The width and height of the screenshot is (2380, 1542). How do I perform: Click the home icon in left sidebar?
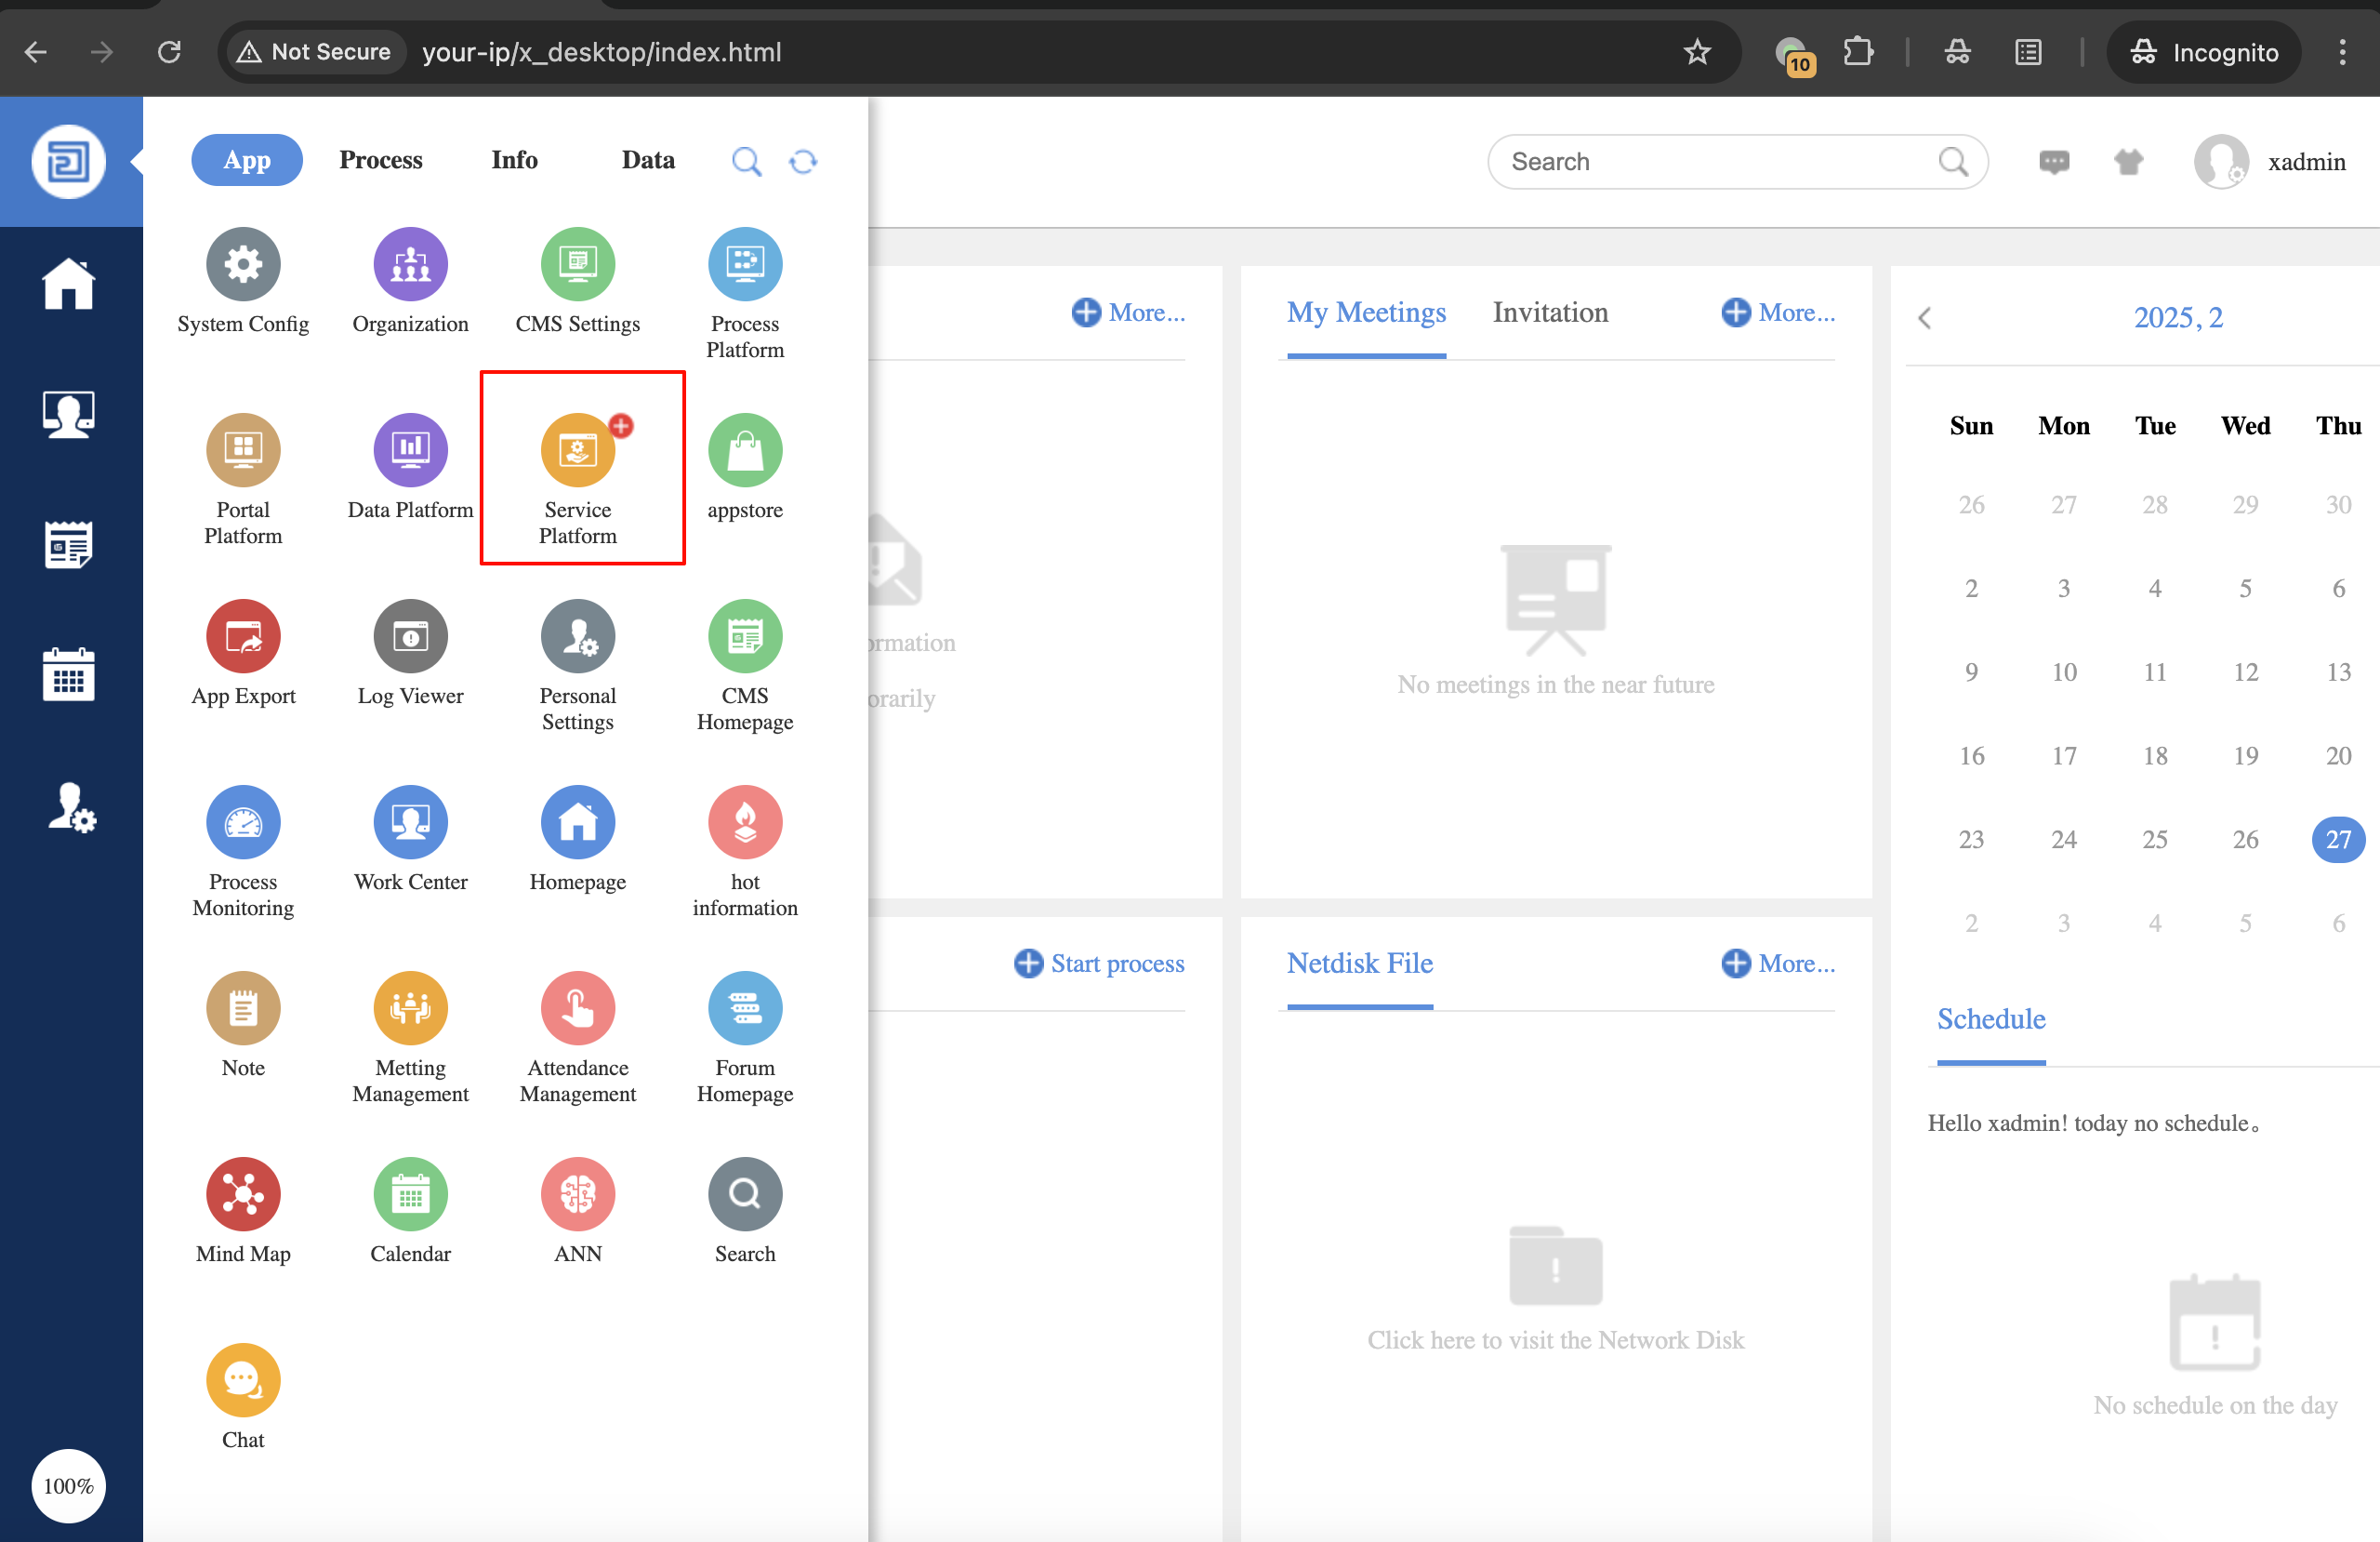[68, 285]
